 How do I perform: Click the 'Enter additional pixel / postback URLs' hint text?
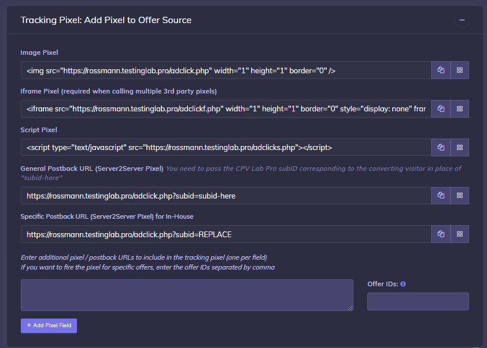pyautogui.click(x=144, y=257)
